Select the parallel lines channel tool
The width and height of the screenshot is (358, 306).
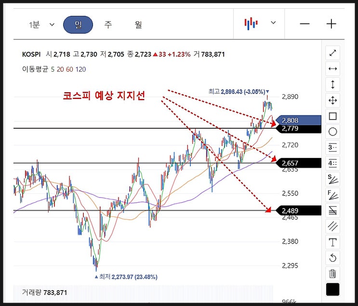click(x=332, y=226)
